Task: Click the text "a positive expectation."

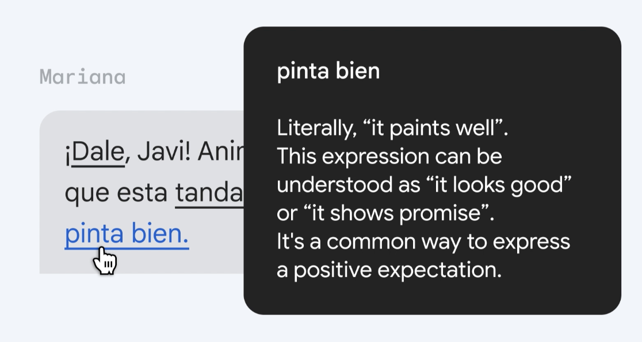Action: [x=389, y=270]
